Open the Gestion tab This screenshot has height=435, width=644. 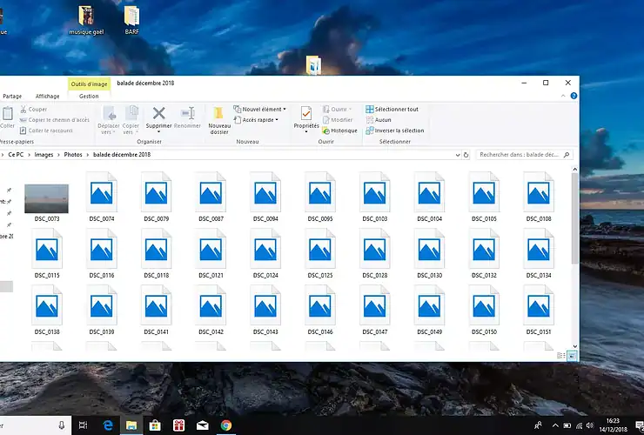(x=89, y=96)
